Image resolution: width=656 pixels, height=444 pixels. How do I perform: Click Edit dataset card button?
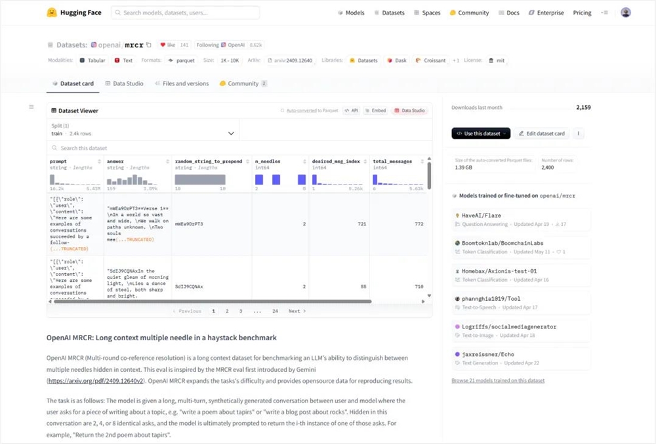point(541,133)
